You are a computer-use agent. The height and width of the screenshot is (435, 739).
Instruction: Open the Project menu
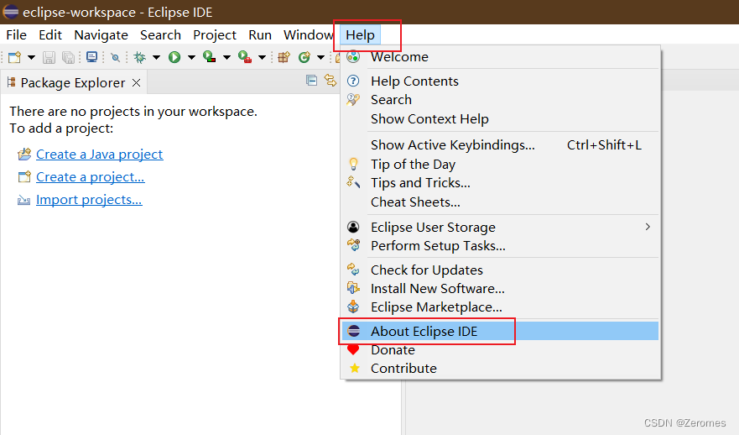pos(215,35)
